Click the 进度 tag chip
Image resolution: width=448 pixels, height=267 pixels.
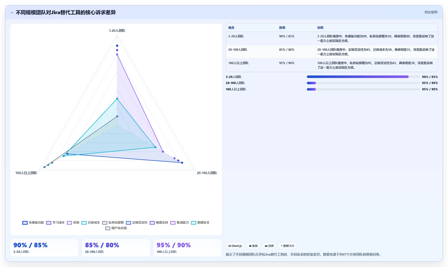(269, 246)
